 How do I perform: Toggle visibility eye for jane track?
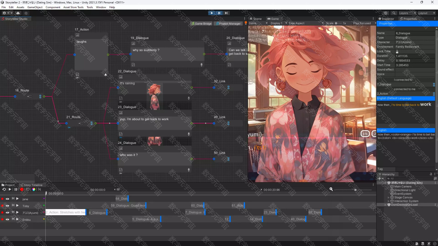pyautogui.click(x=7, y=199)
